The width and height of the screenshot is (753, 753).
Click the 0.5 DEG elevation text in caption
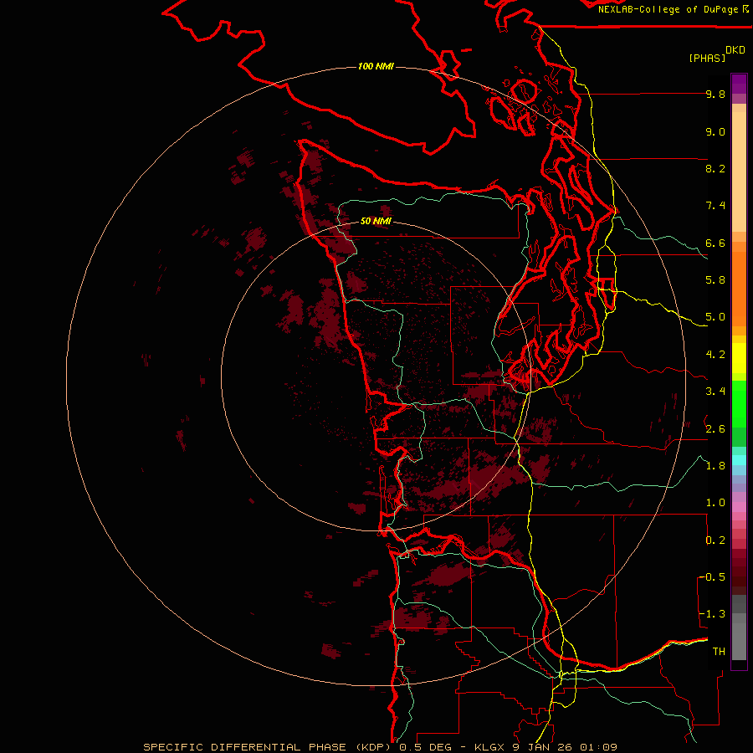point(426,747)
